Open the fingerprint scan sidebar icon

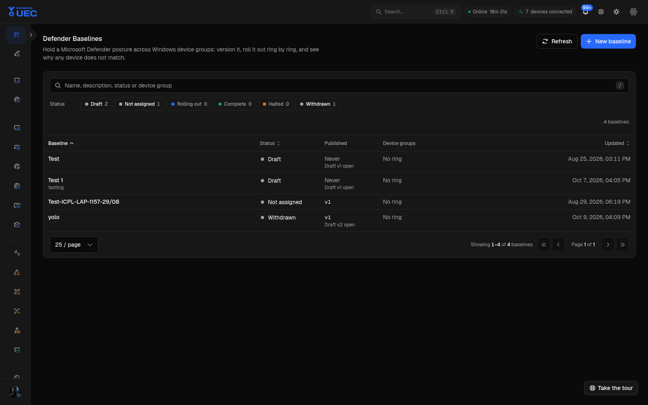click(x=17, y=100)
